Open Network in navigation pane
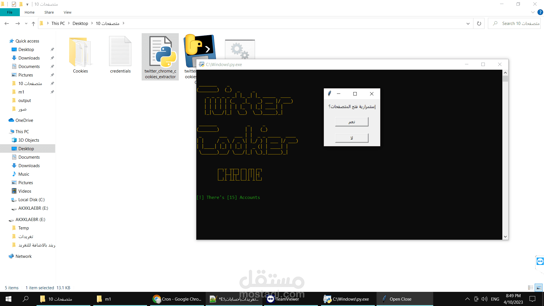The height and width of the screenshot is (306, 544). click(24, 256)
